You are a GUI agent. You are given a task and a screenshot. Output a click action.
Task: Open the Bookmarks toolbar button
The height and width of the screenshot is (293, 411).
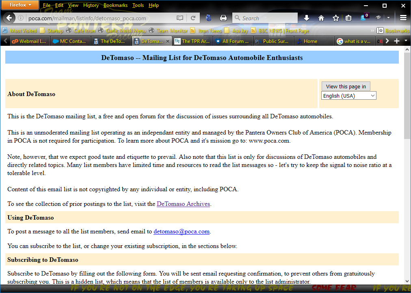pos(393,31)
